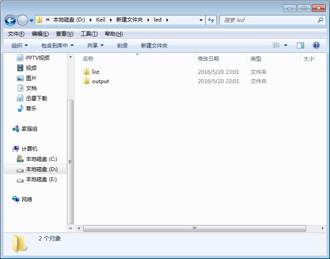Open Help with the question mark icon
Viewport: 330px width, 259px height.
[x=316, y=45]
